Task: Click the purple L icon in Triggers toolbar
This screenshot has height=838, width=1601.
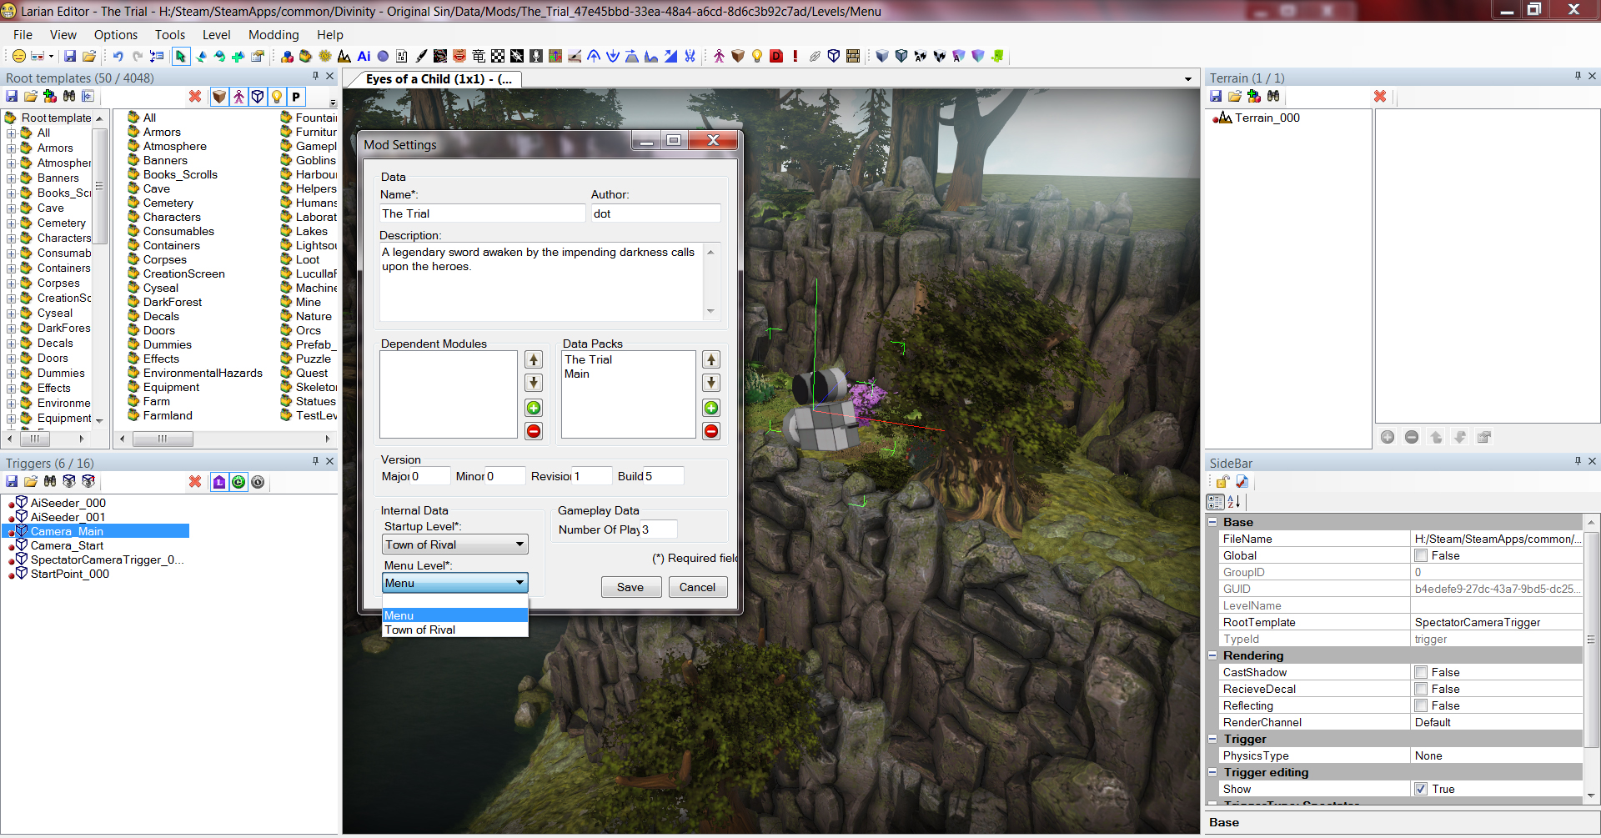Action: click(219, 482)
